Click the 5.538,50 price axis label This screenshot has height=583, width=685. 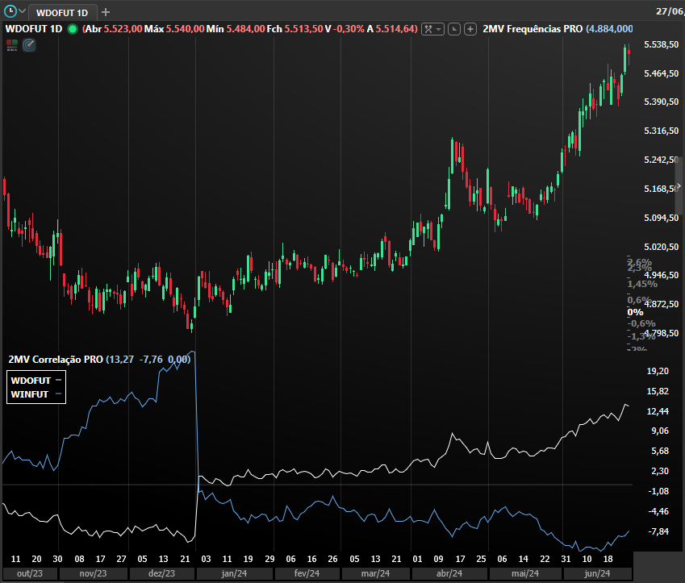pos(662,44)
